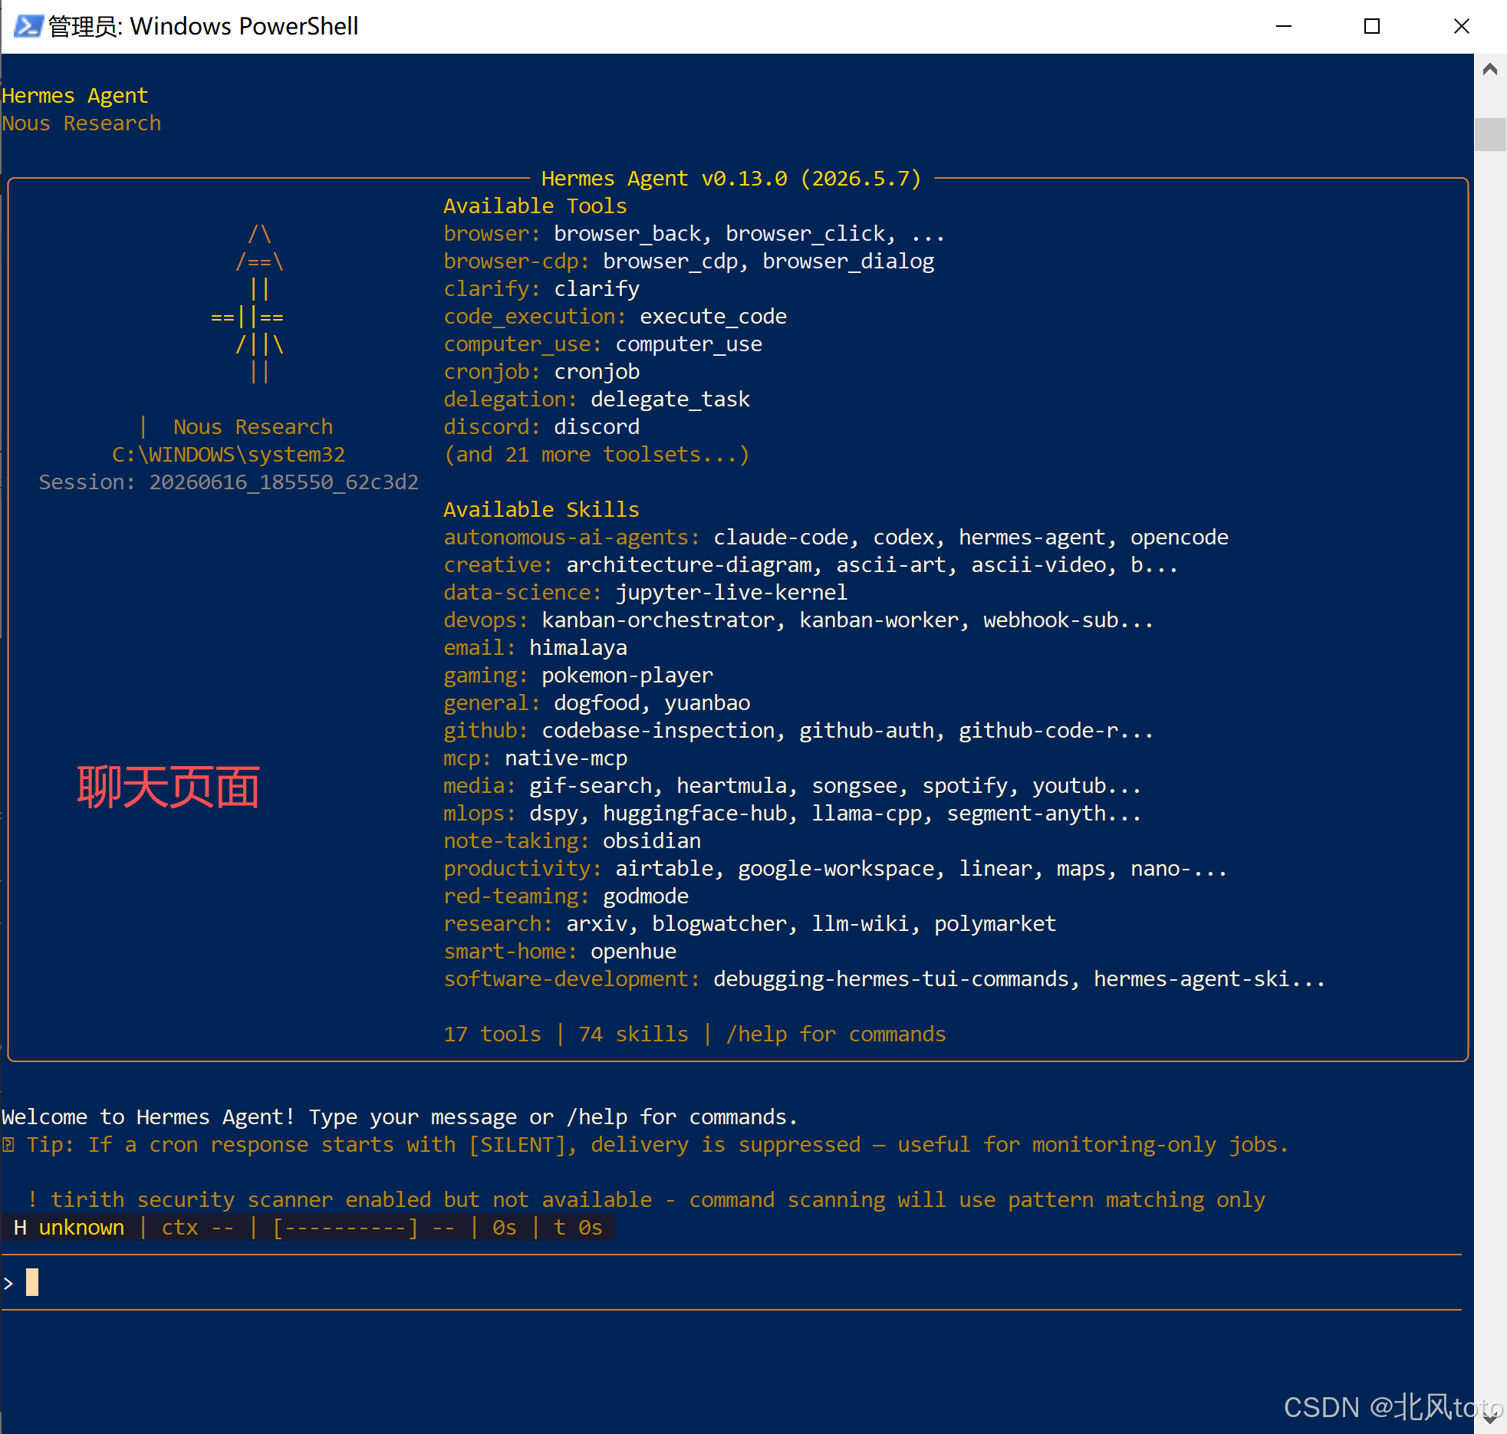The image size is (1507, 1434).
Task: Click the 'devops:' skill category
Action: point(485,620)
